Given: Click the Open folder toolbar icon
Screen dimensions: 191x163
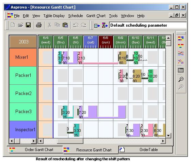Looking at the screenshot, I should [20, 25].
